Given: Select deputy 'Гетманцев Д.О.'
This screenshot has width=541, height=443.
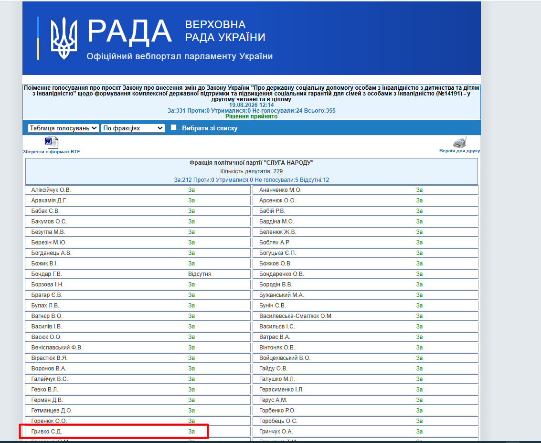Looking at the screenshot, I should tap(52, 411).
